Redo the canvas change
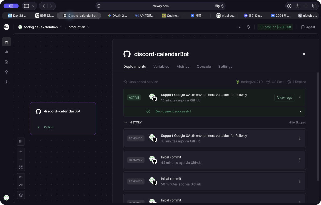Viewport: 321px width, 205px height. pyautogui.click(x=21, y=185)
